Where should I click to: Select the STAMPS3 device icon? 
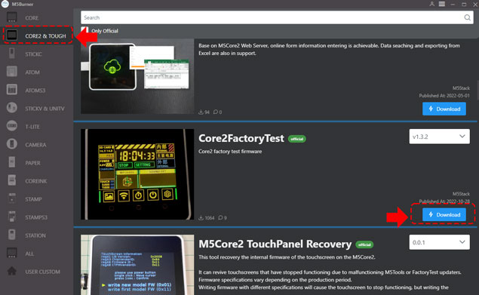tap(12, 217)
